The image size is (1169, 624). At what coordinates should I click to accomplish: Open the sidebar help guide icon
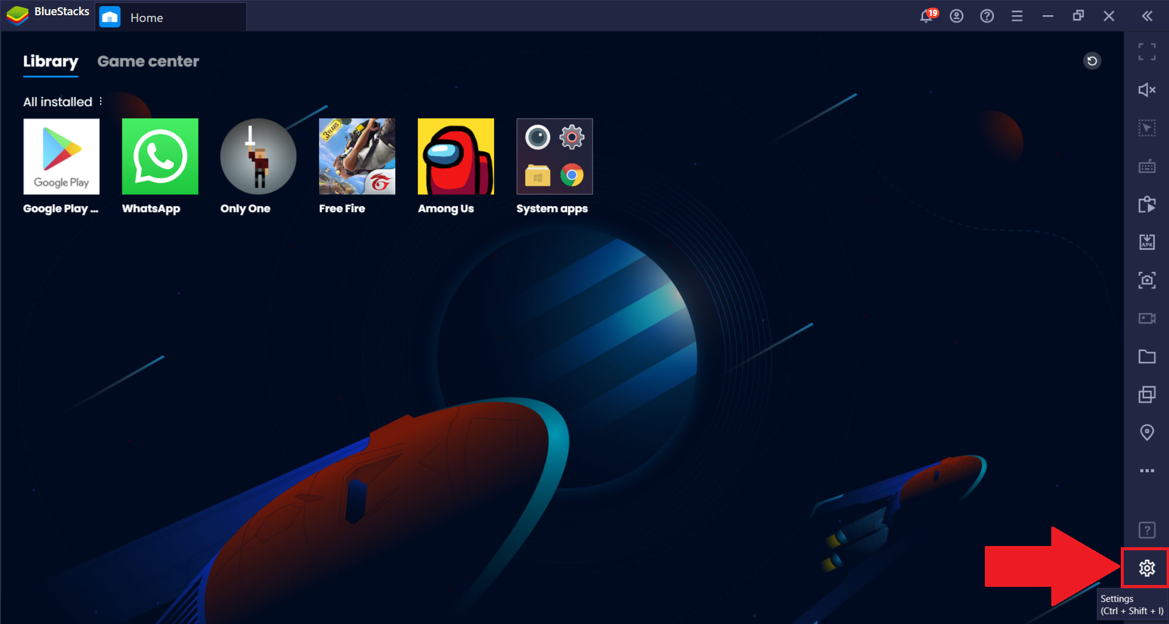point(1146,530)
